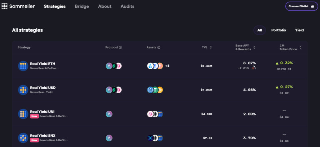Click the New badge on Real Yield UNI

pos(34,116)
